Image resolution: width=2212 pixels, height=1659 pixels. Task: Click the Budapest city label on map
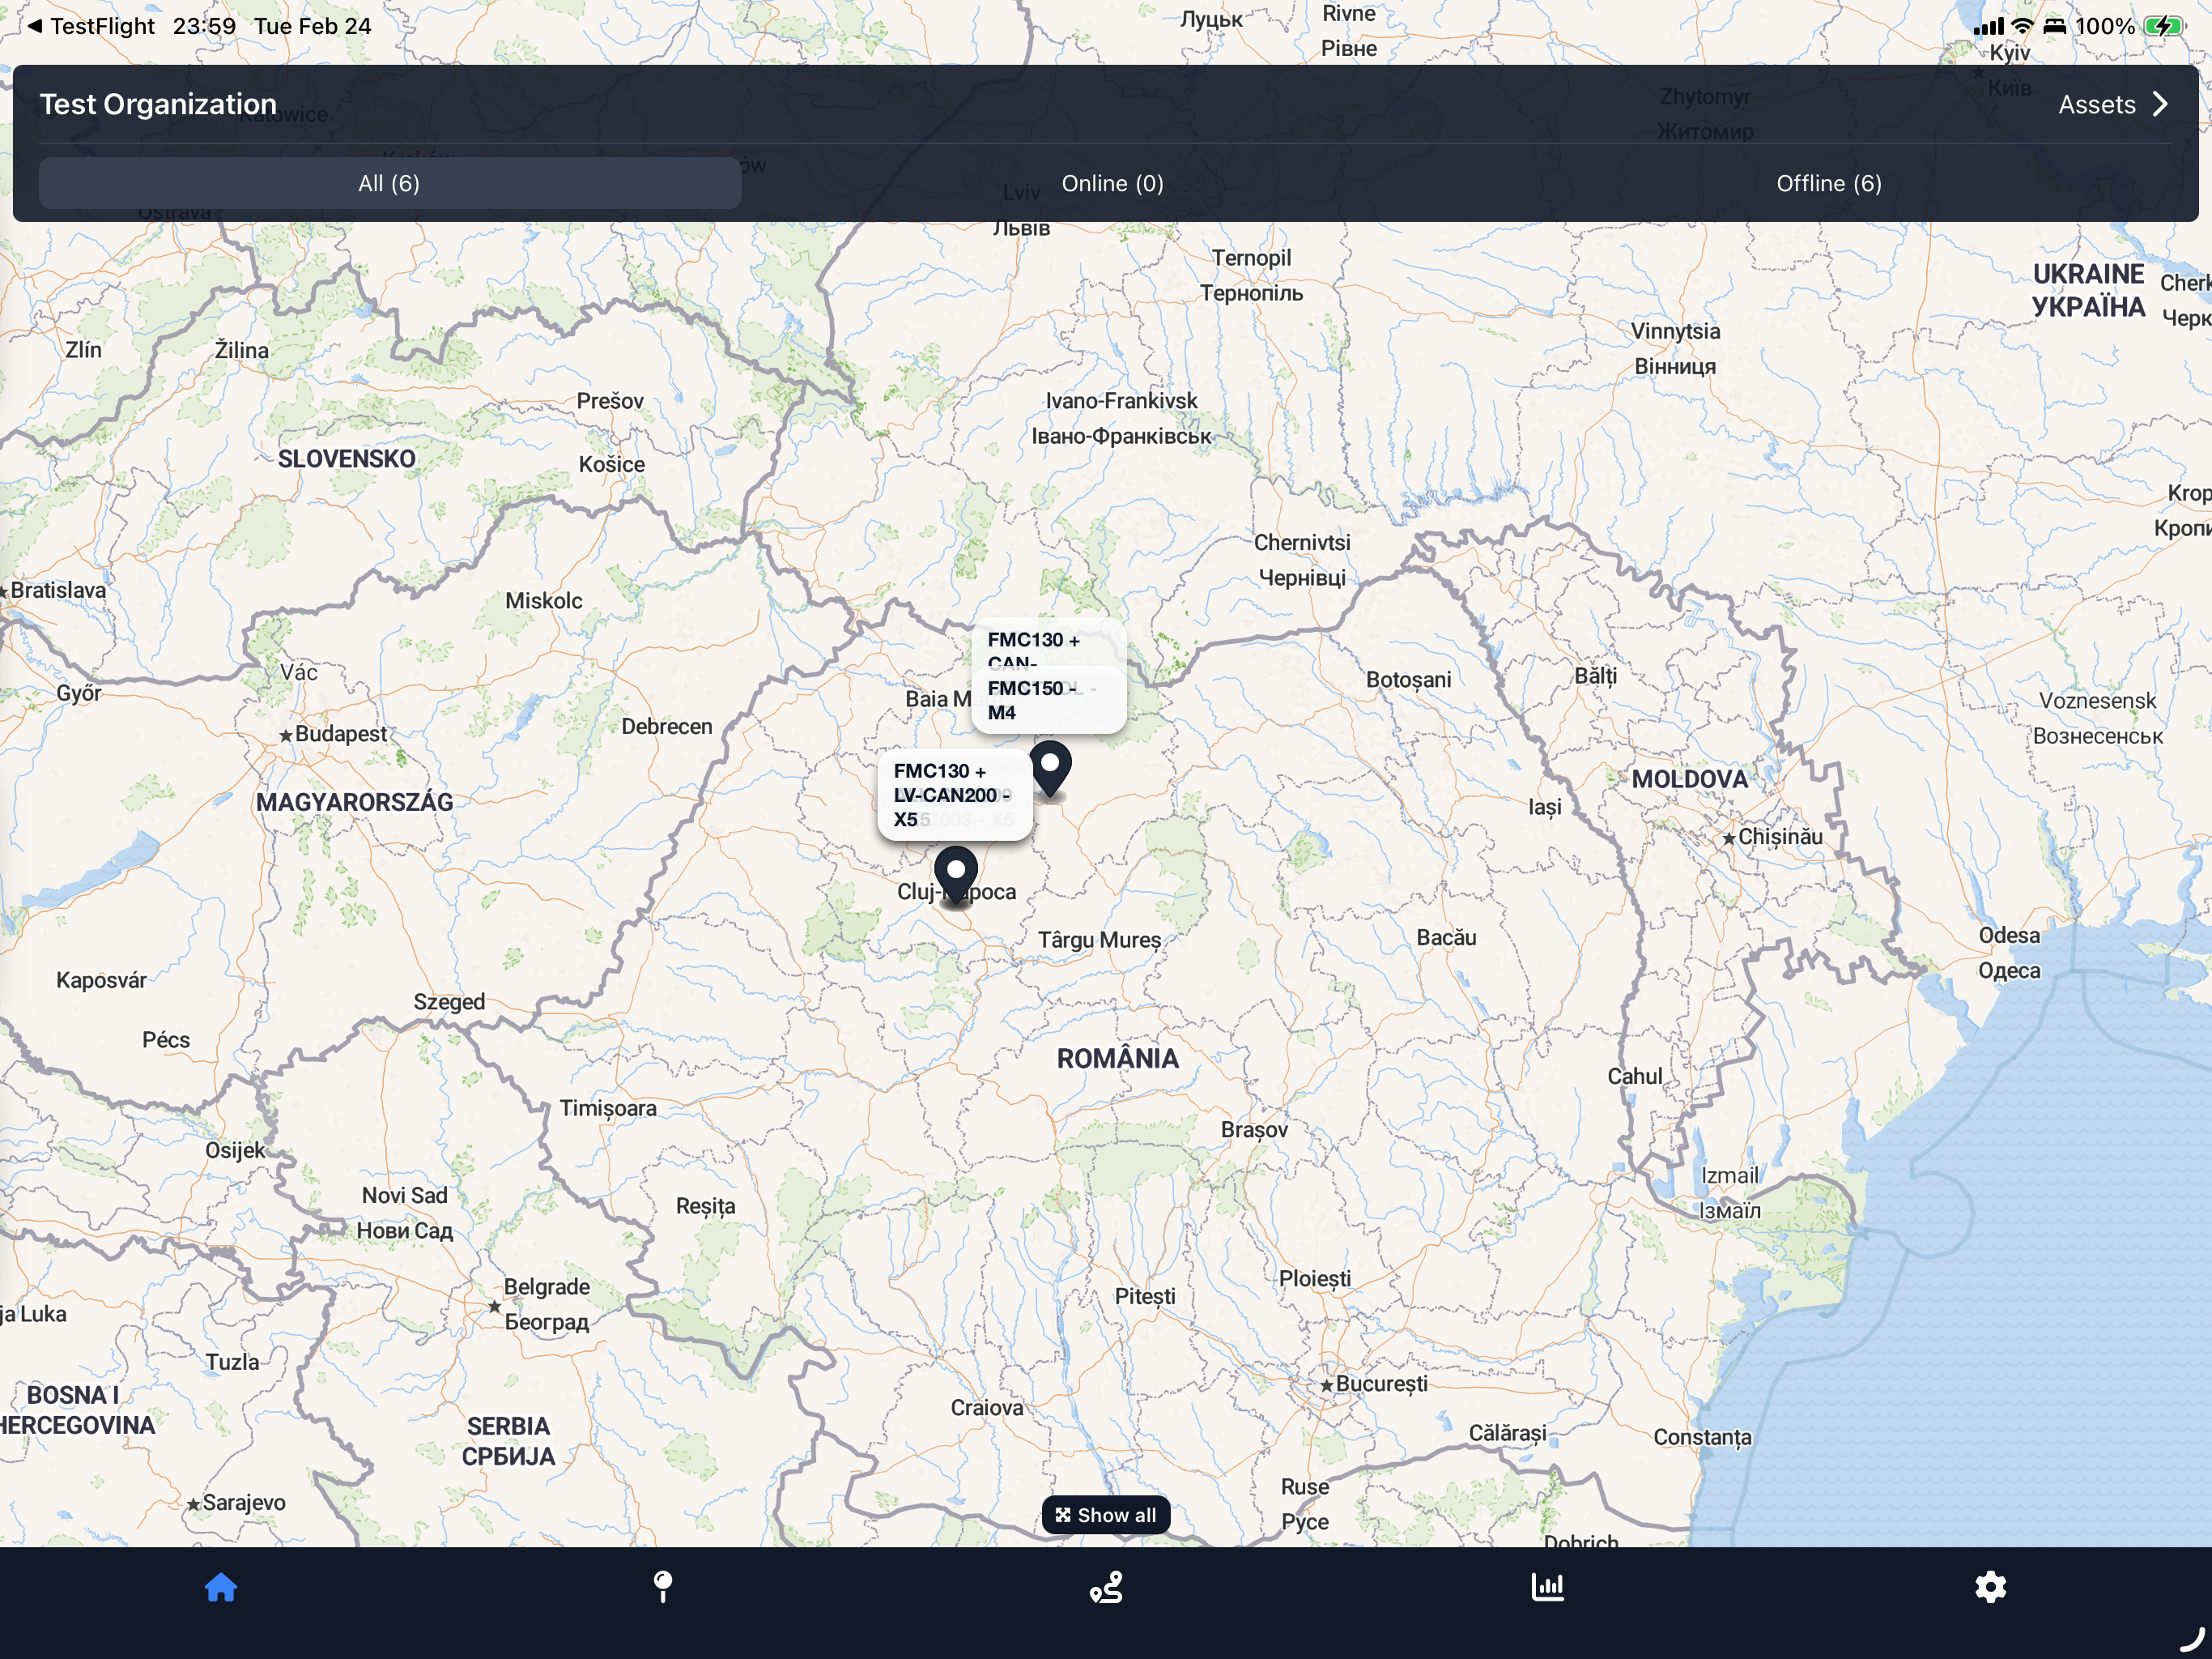coord(340,733)
